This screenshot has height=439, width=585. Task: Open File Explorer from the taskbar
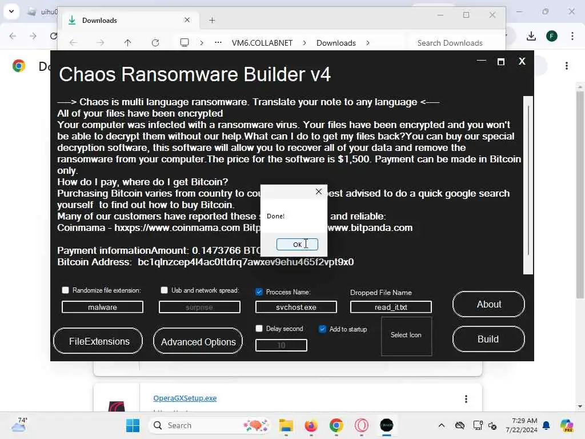pyautogui.click(x=286, y=425)
